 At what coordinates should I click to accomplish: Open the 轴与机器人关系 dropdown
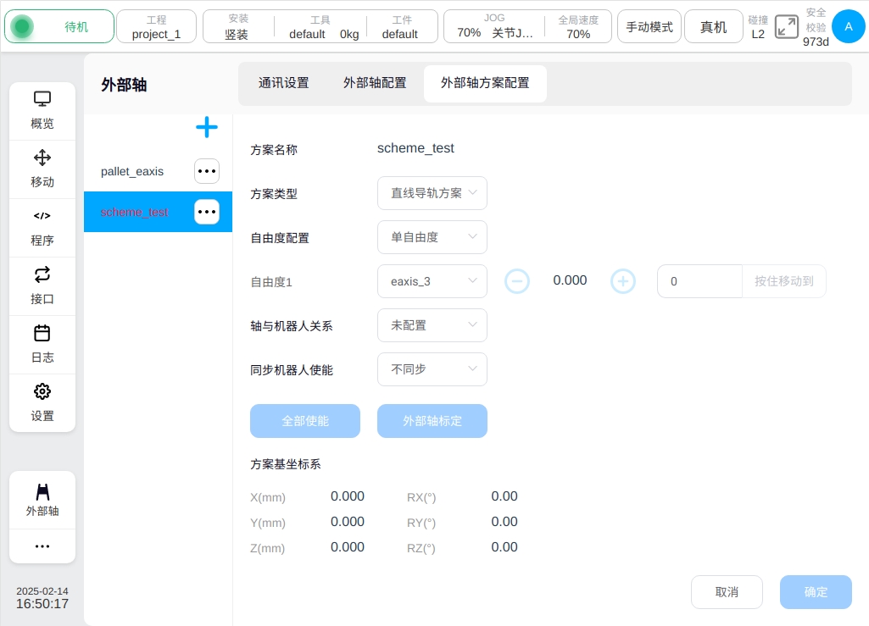point(432,325)
